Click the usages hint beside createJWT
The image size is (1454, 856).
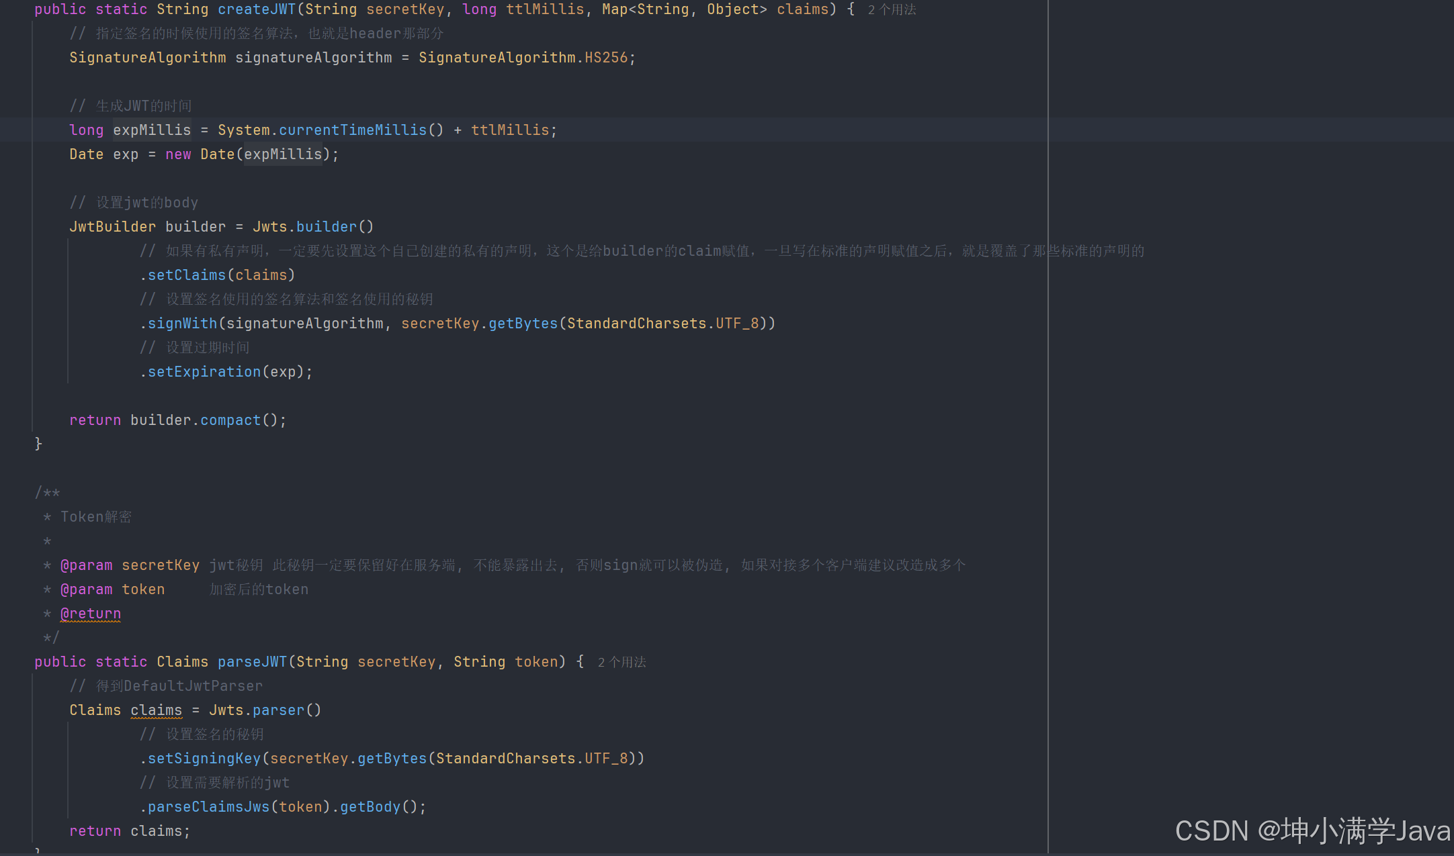coord(892,10)
